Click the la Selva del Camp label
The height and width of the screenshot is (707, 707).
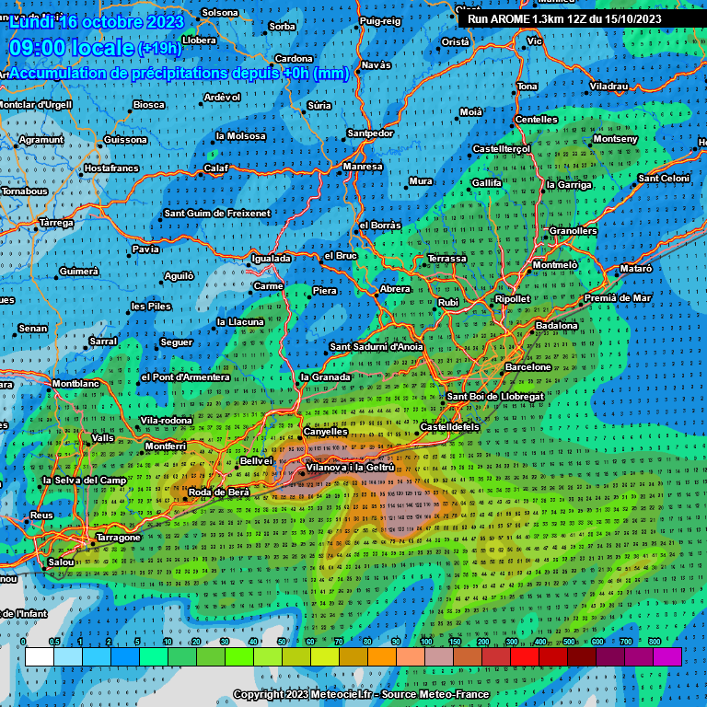(x=85, y=481)
